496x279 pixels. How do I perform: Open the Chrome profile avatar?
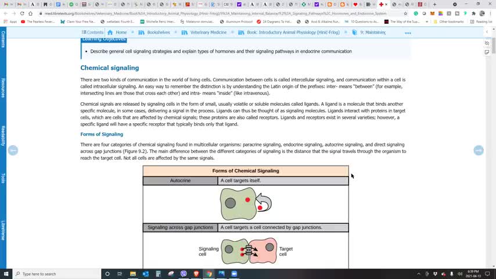click(x=482, y=13)
